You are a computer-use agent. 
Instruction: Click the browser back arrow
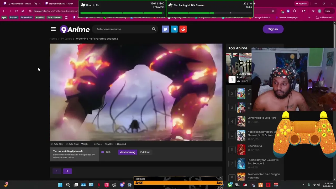pyautogui.click(x=4, y=11)
